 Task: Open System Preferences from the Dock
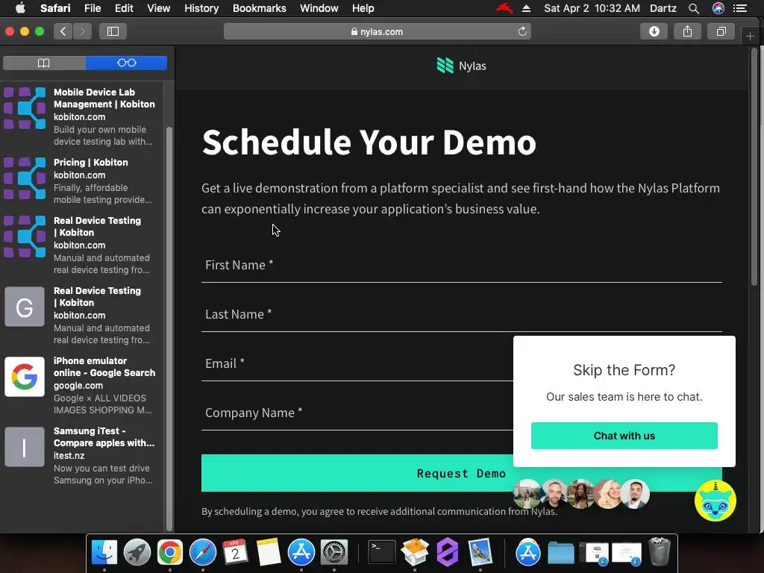(x=334, y=553)
